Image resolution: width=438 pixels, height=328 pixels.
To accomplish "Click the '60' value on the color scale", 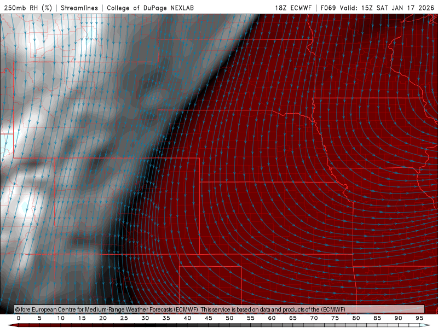I will point(272,318).
